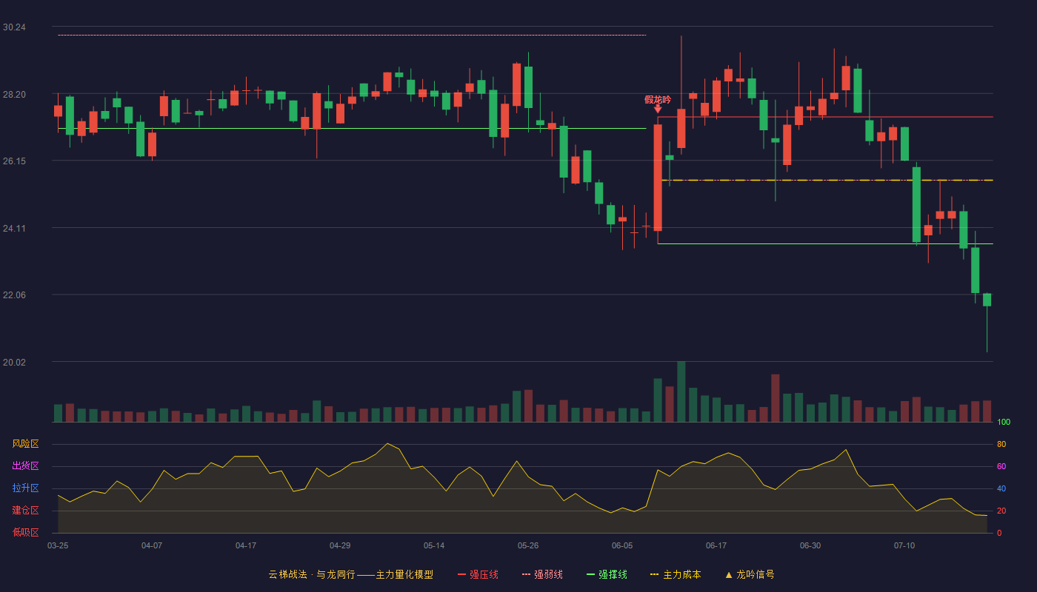This screenshot has height=592, width=1037.
Task: Click the 20.02 price axis label
Action: pos(14,363)
